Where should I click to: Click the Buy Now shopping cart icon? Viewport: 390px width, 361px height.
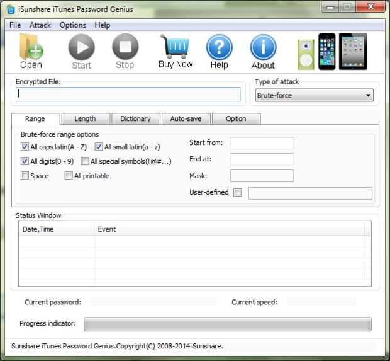(x=175, y=47)
